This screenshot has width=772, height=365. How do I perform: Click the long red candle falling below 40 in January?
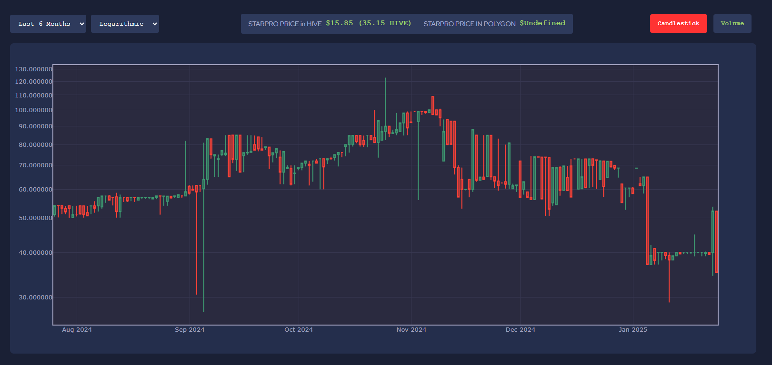point(647,221)
